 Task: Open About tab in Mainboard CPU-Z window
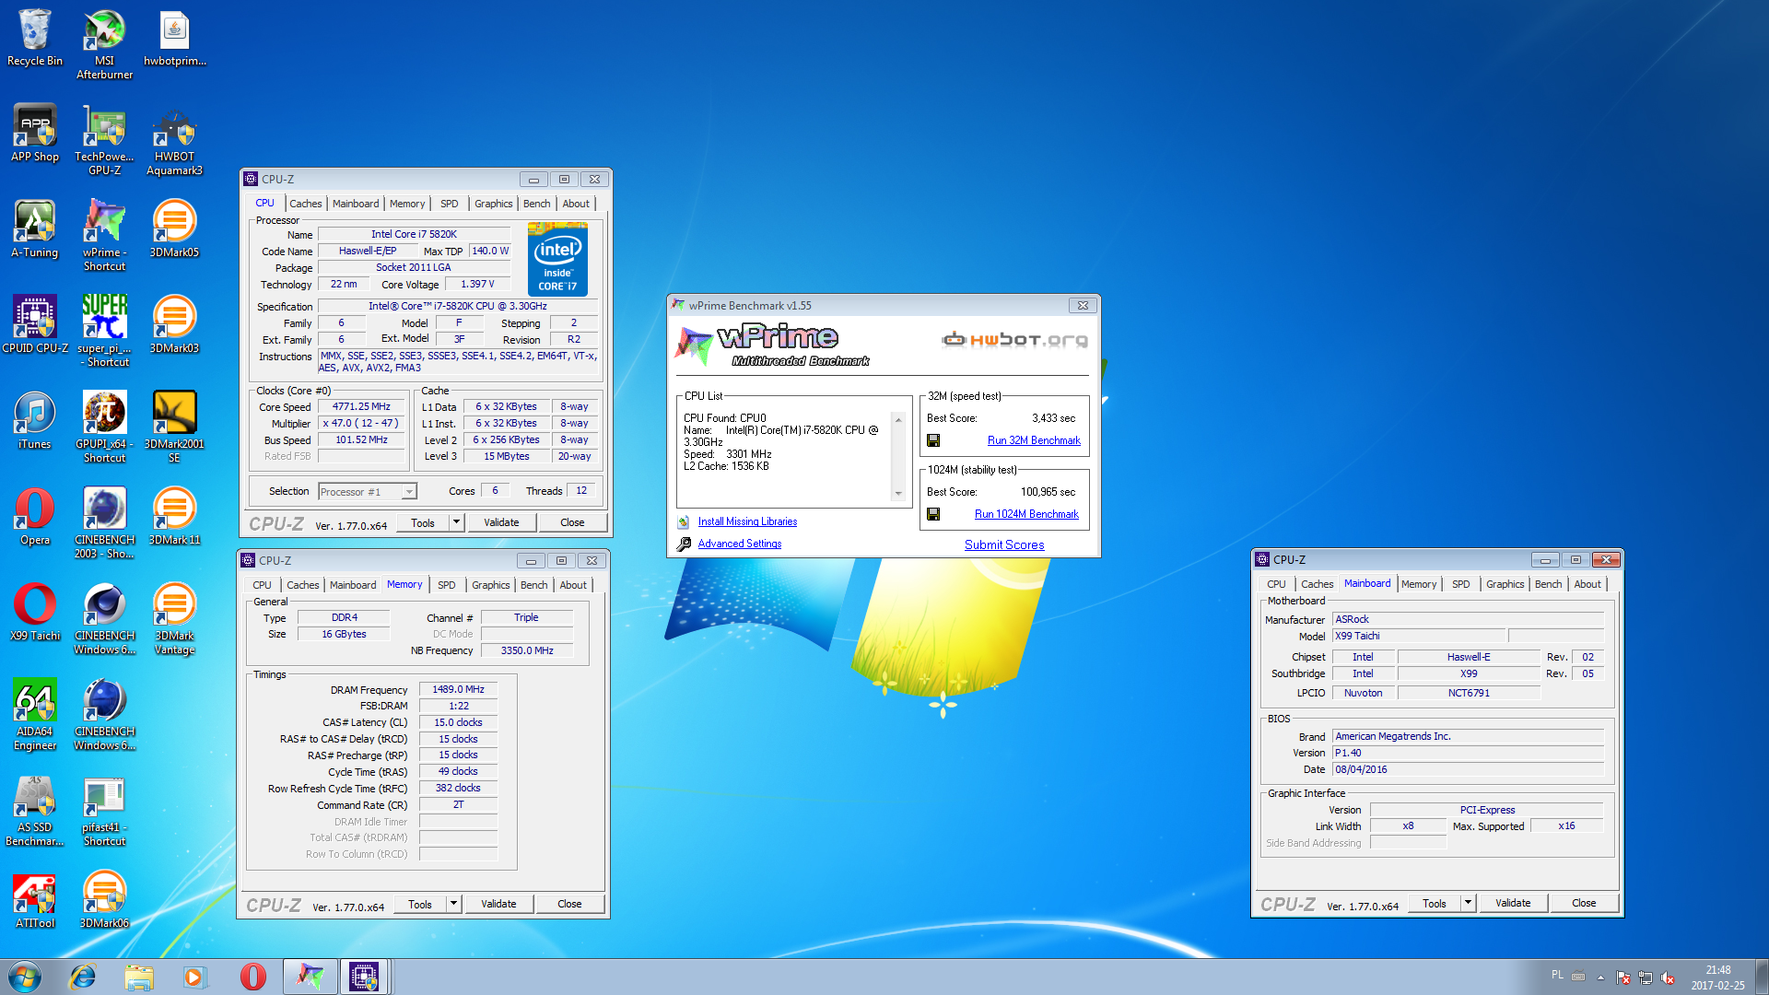point(1587,584)
